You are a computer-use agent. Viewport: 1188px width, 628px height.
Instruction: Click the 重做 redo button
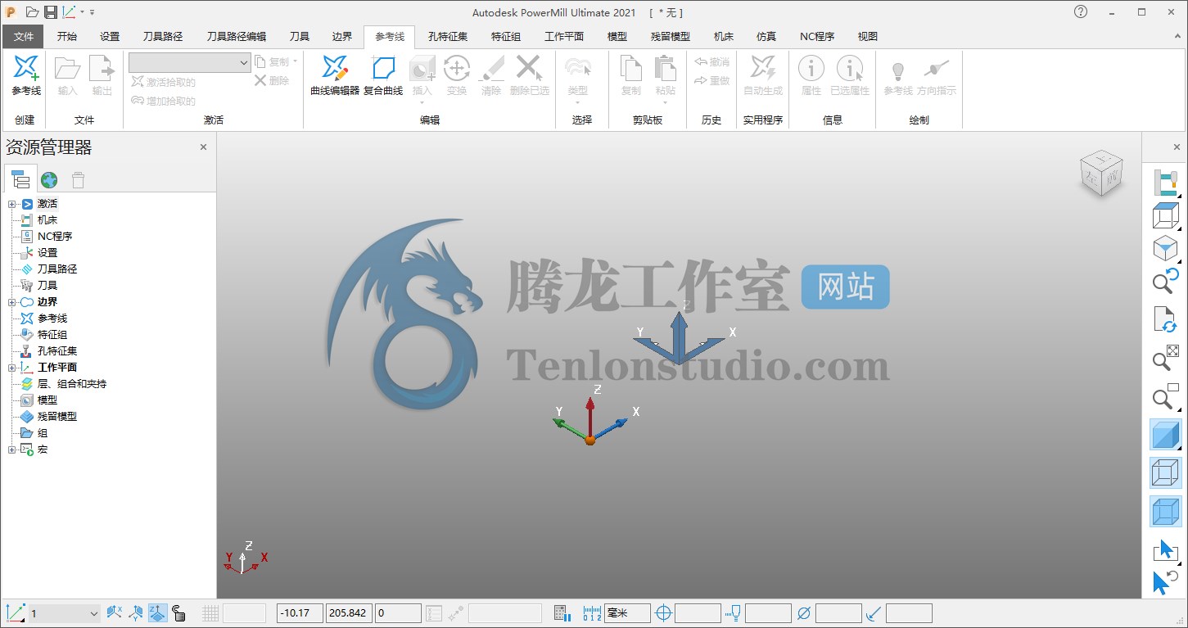pyautogui.click(x=711, y=80)
